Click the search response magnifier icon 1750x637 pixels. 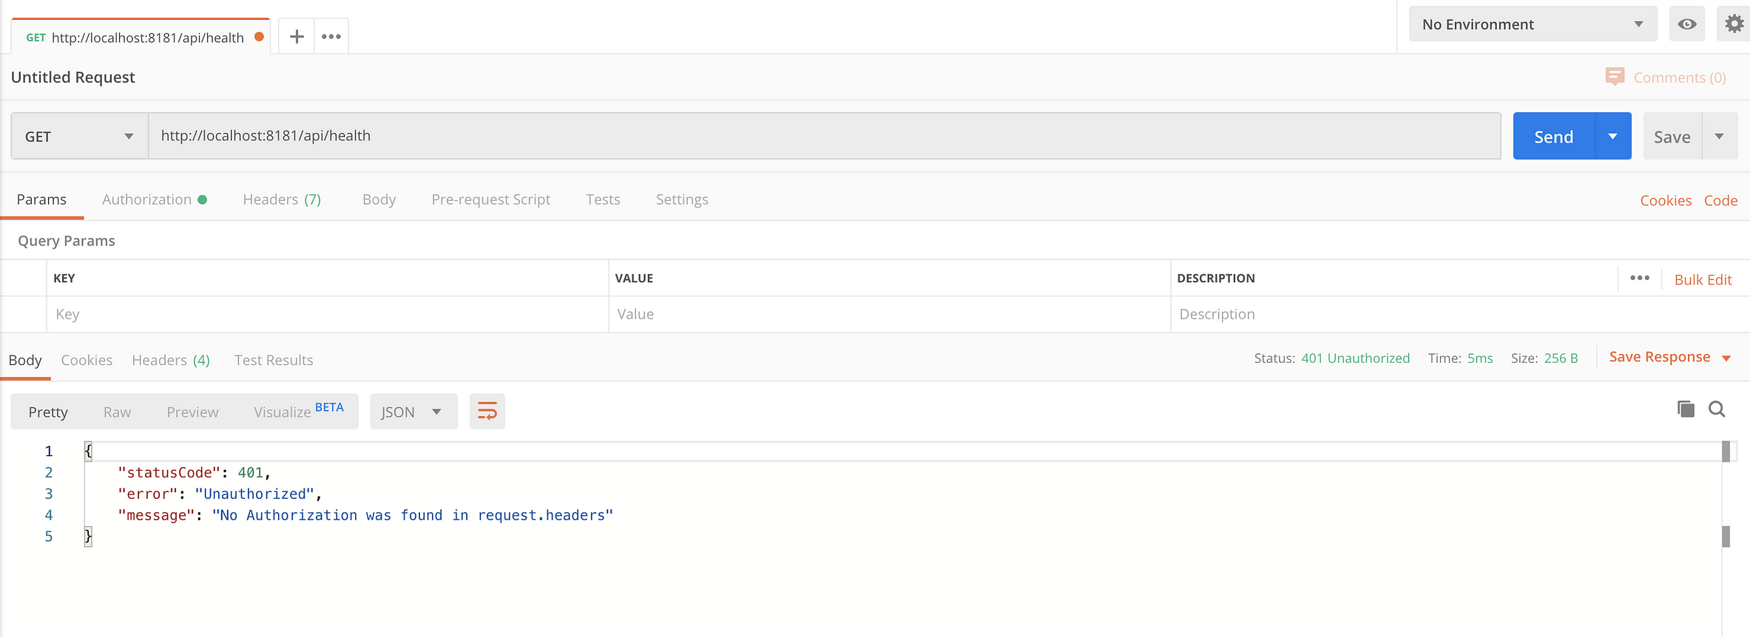tap(1717, 409)
